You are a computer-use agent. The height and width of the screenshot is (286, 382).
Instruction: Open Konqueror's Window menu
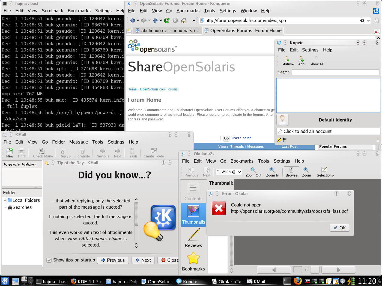click(x=249, y=11)
